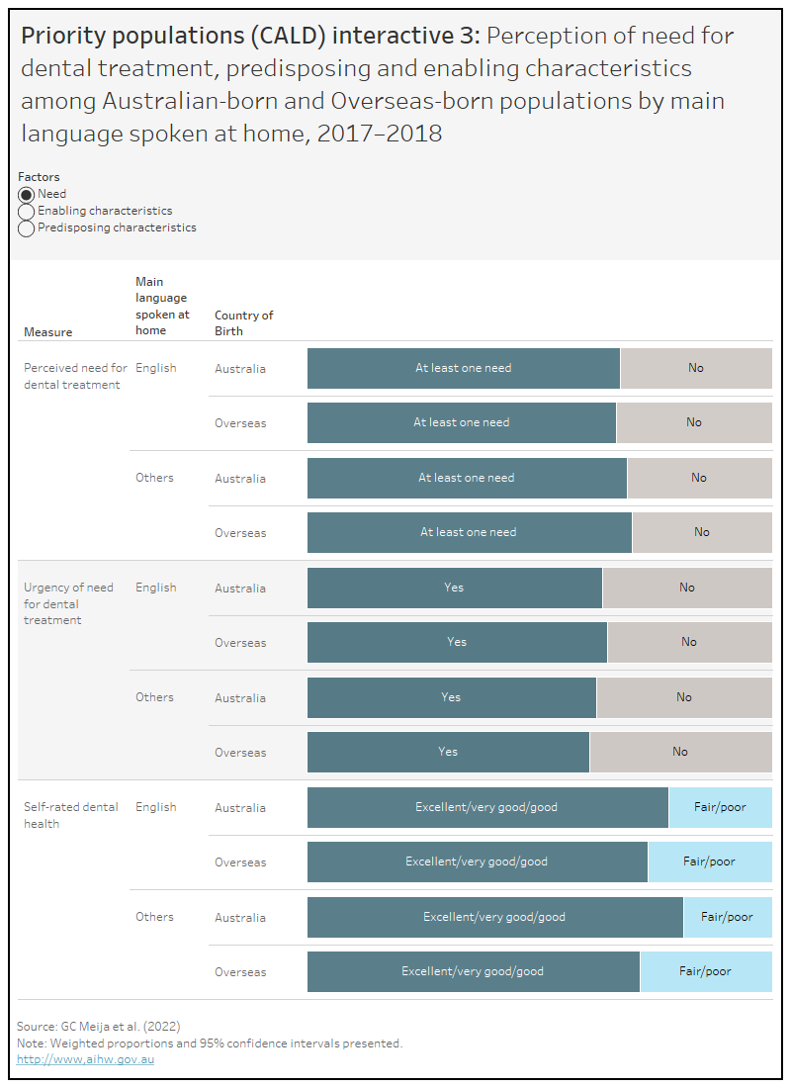Image resolution: width=791 pixels, height=1088 pixels.
Task: Click 'Yes' urgency bar for Others Australia
Action: tap(451, 697)
